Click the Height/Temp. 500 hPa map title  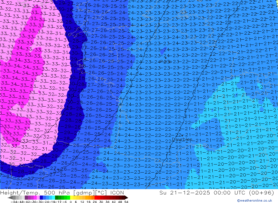click(62, 192)
